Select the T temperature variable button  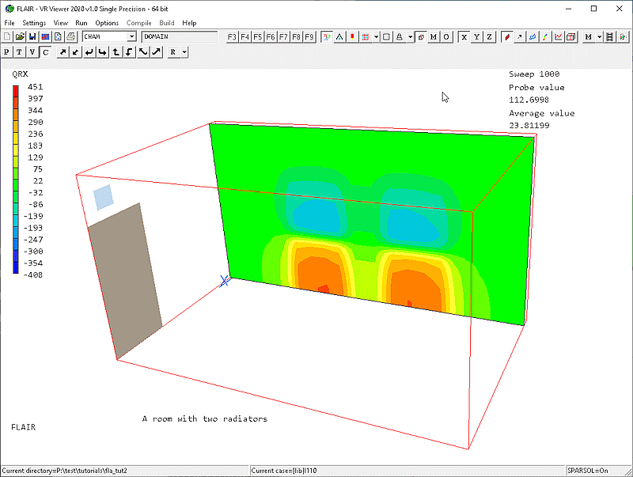coord(19,52)
